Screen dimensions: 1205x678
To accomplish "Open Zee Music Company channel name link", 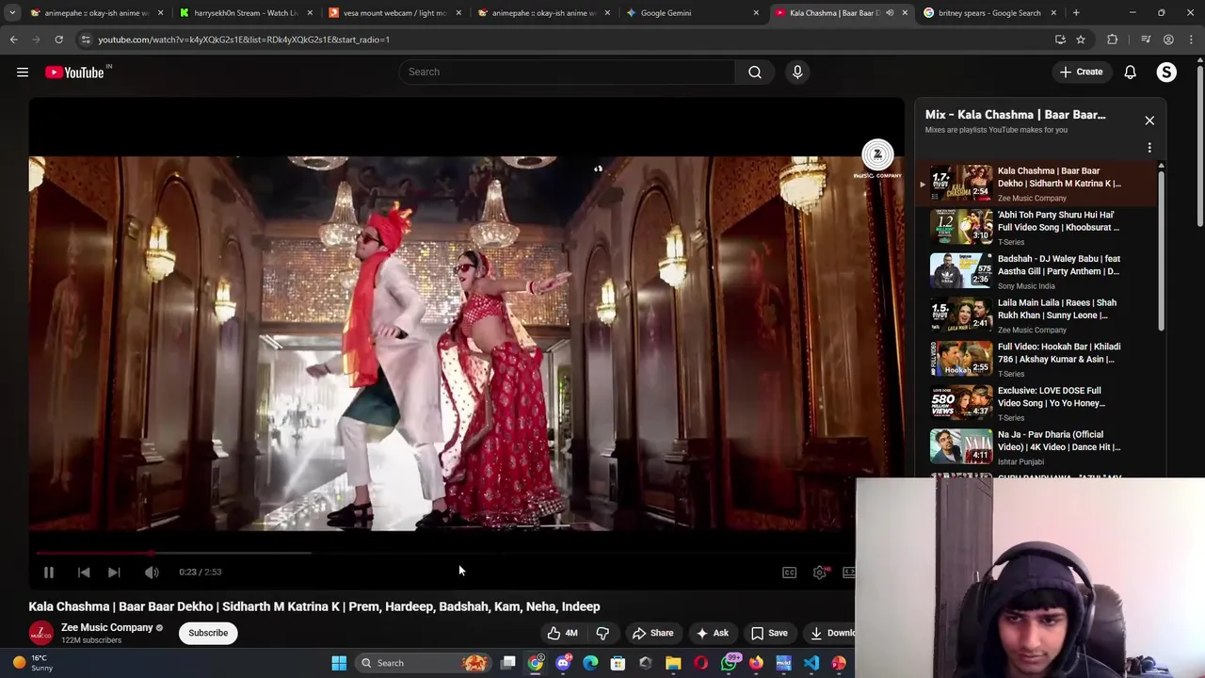I will (106, 627).
